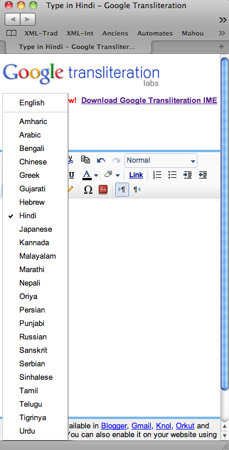Screen dimensions: 229x450
Task: Increase indent of paragraph
Action: [188, 175]
